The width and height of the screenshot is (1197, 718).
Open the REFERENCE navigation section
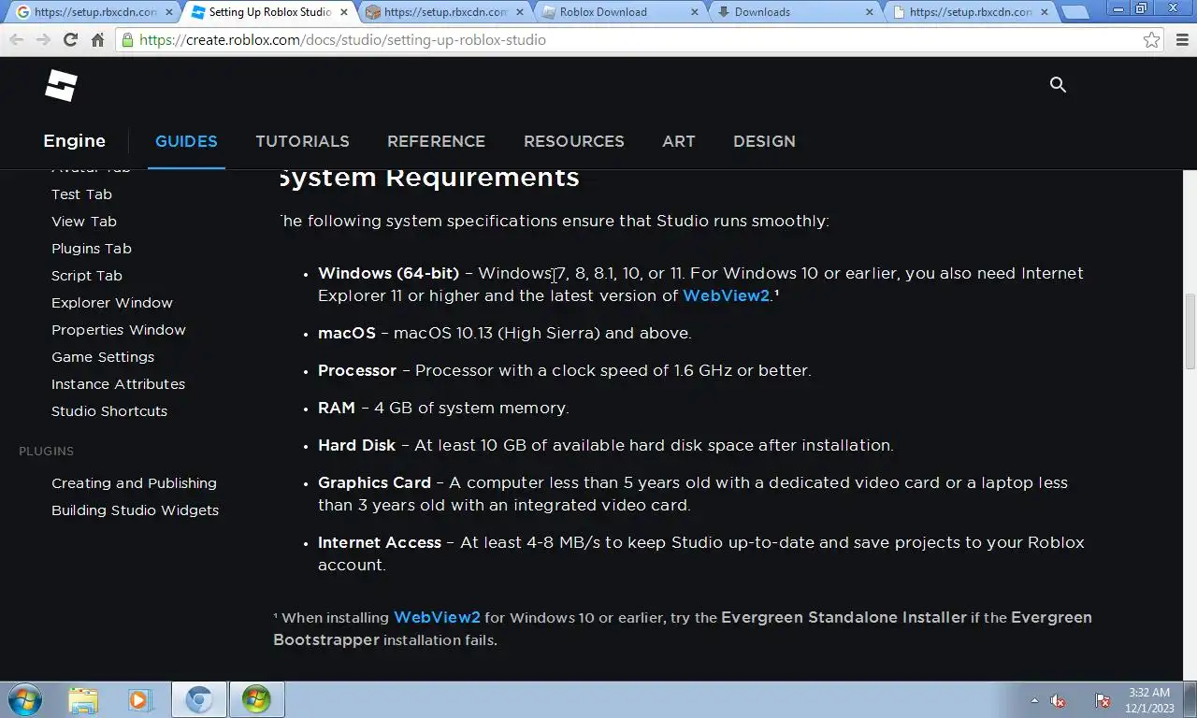pos(436,141)
